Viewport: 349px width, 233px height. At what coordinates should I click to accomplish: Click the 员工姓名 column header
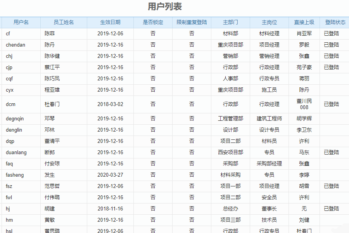click(64, 22)
